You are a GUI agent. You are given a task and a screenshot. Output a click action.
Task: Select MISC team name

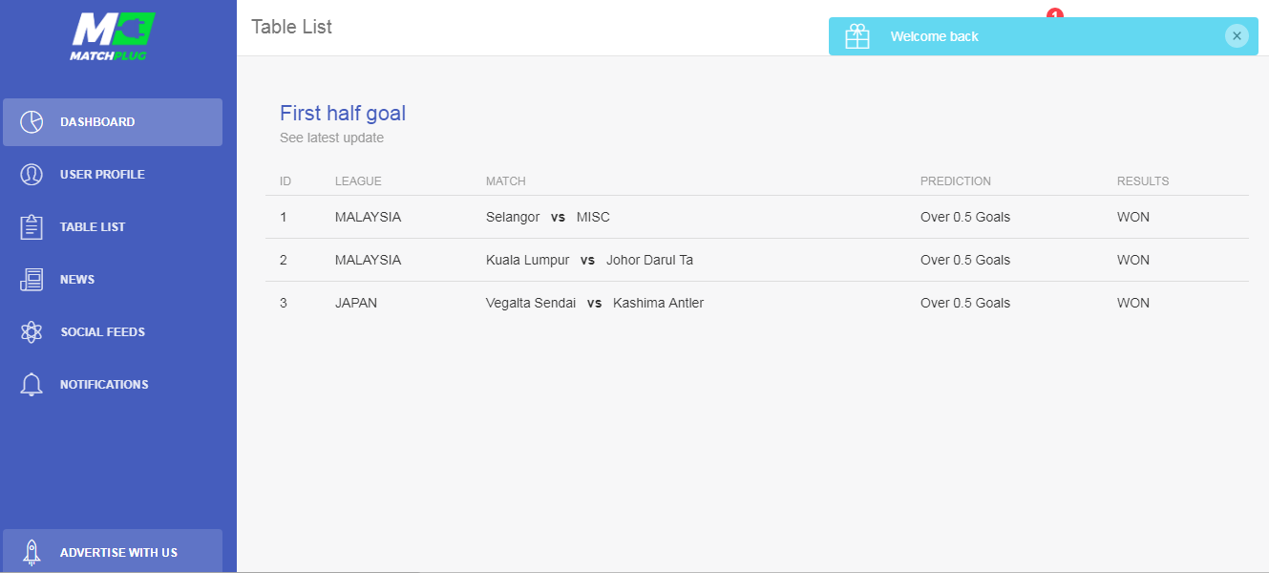pyautogui.click(x=593, y=217)
